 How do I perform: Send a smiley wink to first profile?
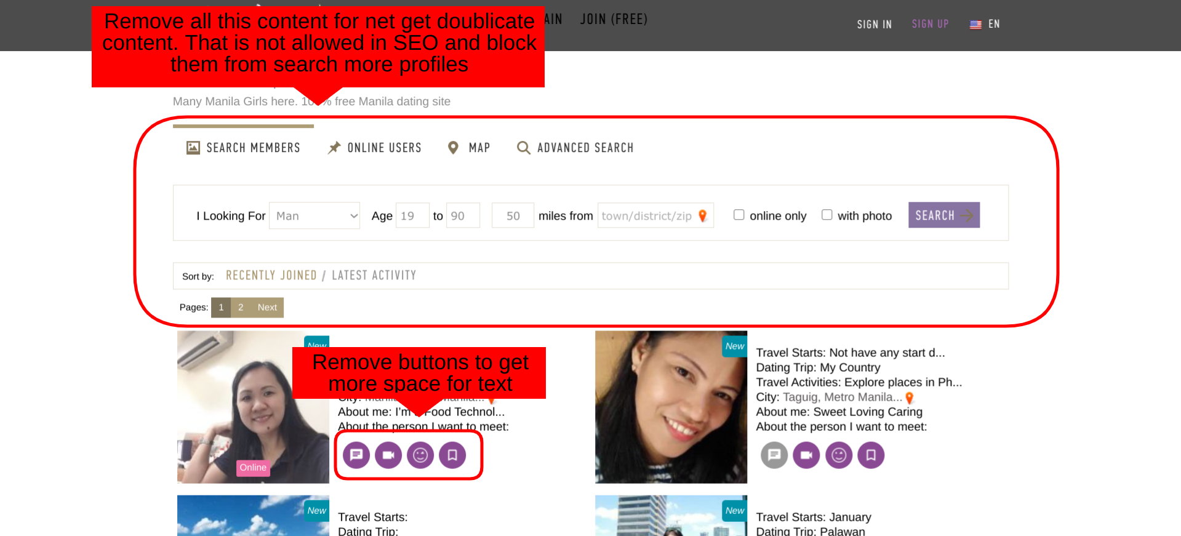(x=420, y=455)
